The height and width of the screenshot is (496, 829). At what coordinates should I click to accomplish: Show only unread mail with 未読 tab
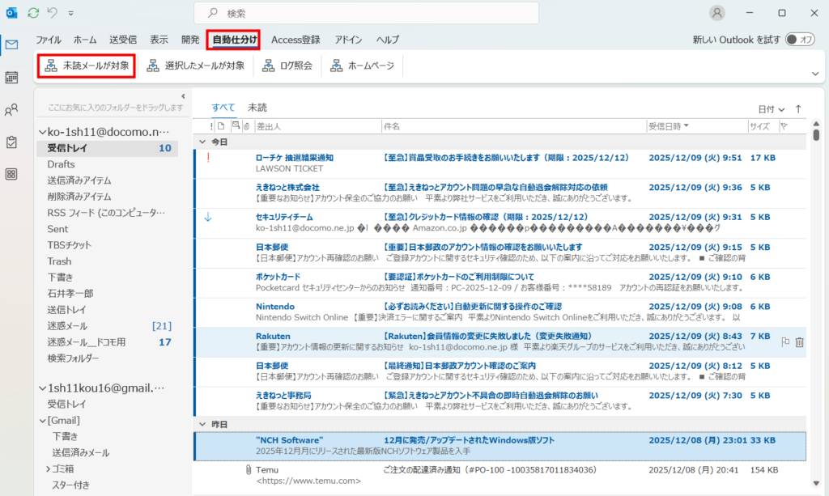coord(257,108)
